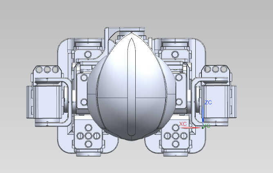
Task: Select the egg-shaped central head body
Action: (132, 86)
